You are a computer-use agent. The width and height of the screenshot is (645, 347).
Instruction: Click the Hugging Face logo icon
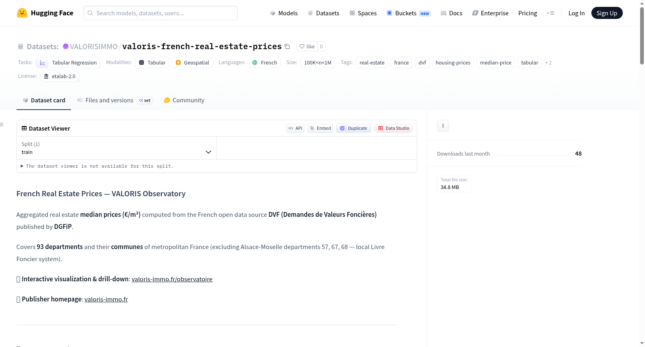[x=22, y=13]
